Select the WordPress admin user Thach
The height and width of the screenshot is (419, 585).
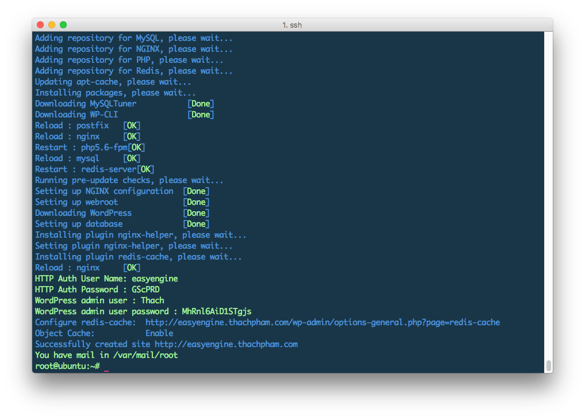tap(152, 300)
